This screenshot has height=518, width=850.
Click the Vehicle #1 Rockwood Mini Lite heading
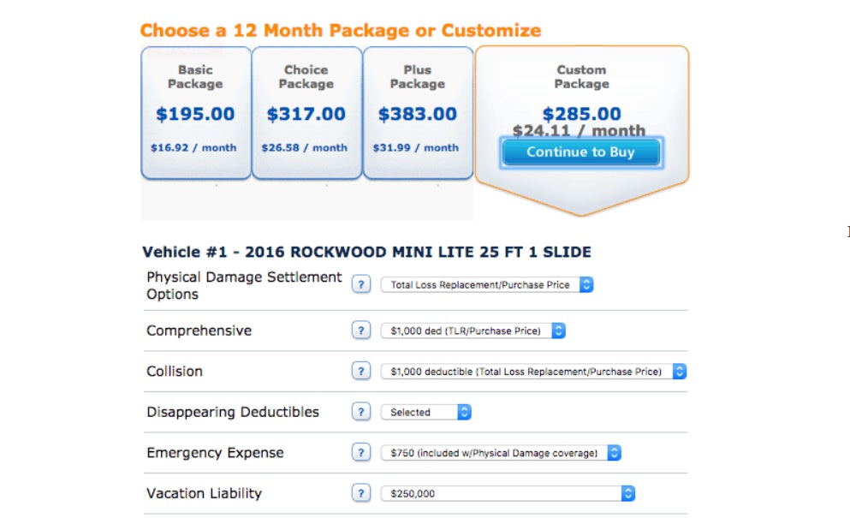click(x=366, y=253)
